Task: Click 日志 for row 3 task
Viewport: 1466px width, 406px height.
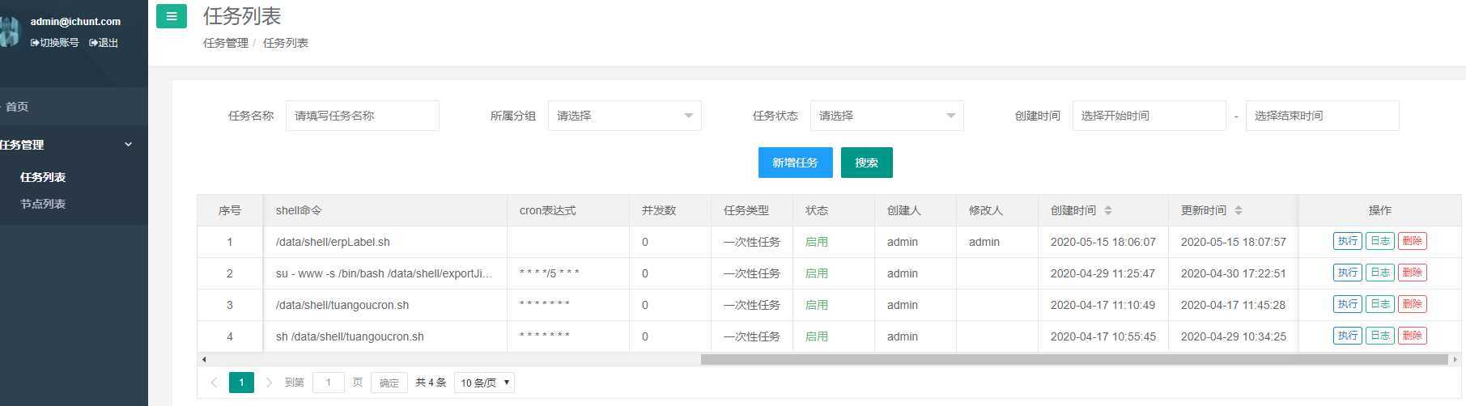Action: [1380, 304]
